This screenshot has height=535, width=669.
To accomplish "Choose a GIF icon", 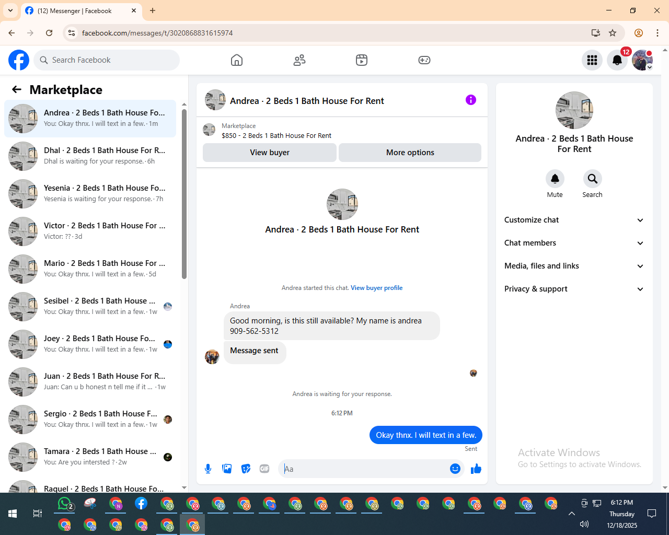I will pyautogui.click(x=264, y=469).
